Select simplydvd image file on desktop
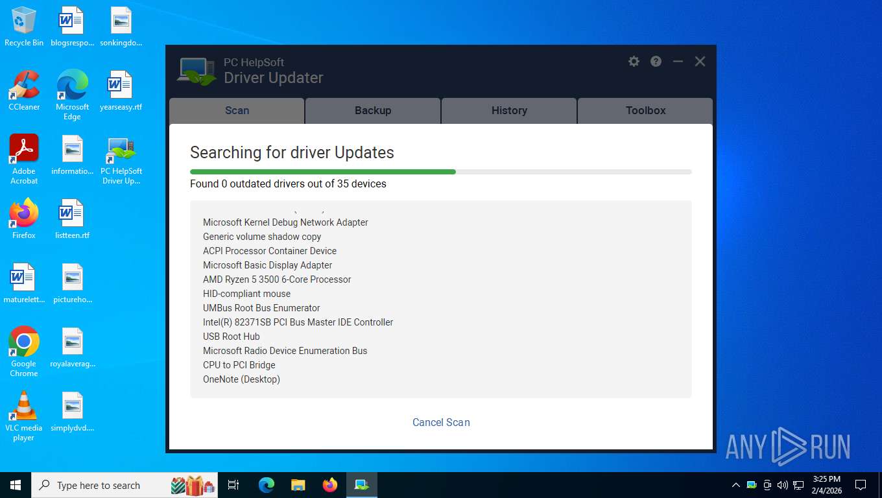 [x=72, y=412]
